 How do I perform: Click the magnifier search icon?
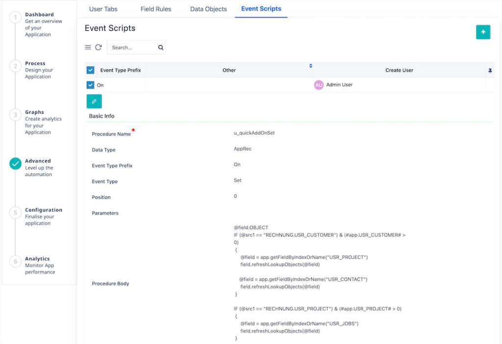(x=161, y=48)
